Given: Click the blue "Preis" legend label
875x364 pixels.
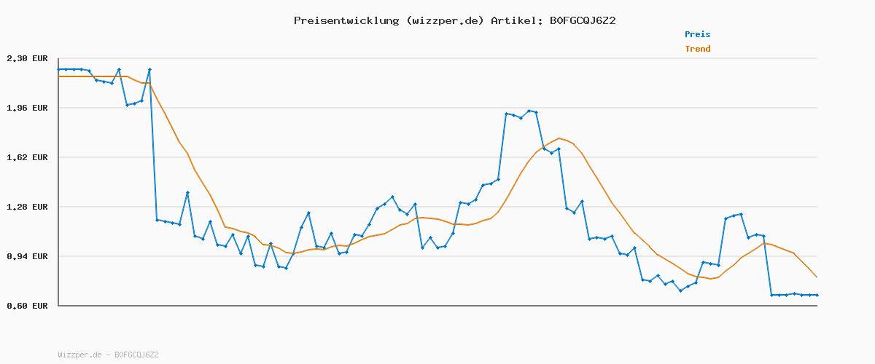Looking at the screenshot, I should [x=697, y=34].
